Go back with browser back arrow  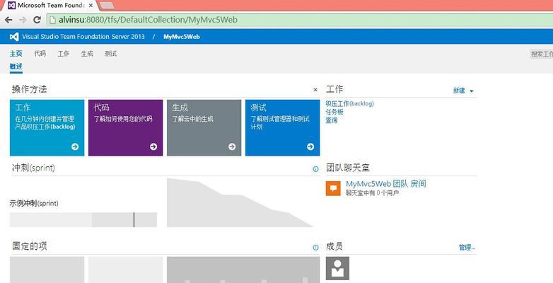[x=8, y=20]
